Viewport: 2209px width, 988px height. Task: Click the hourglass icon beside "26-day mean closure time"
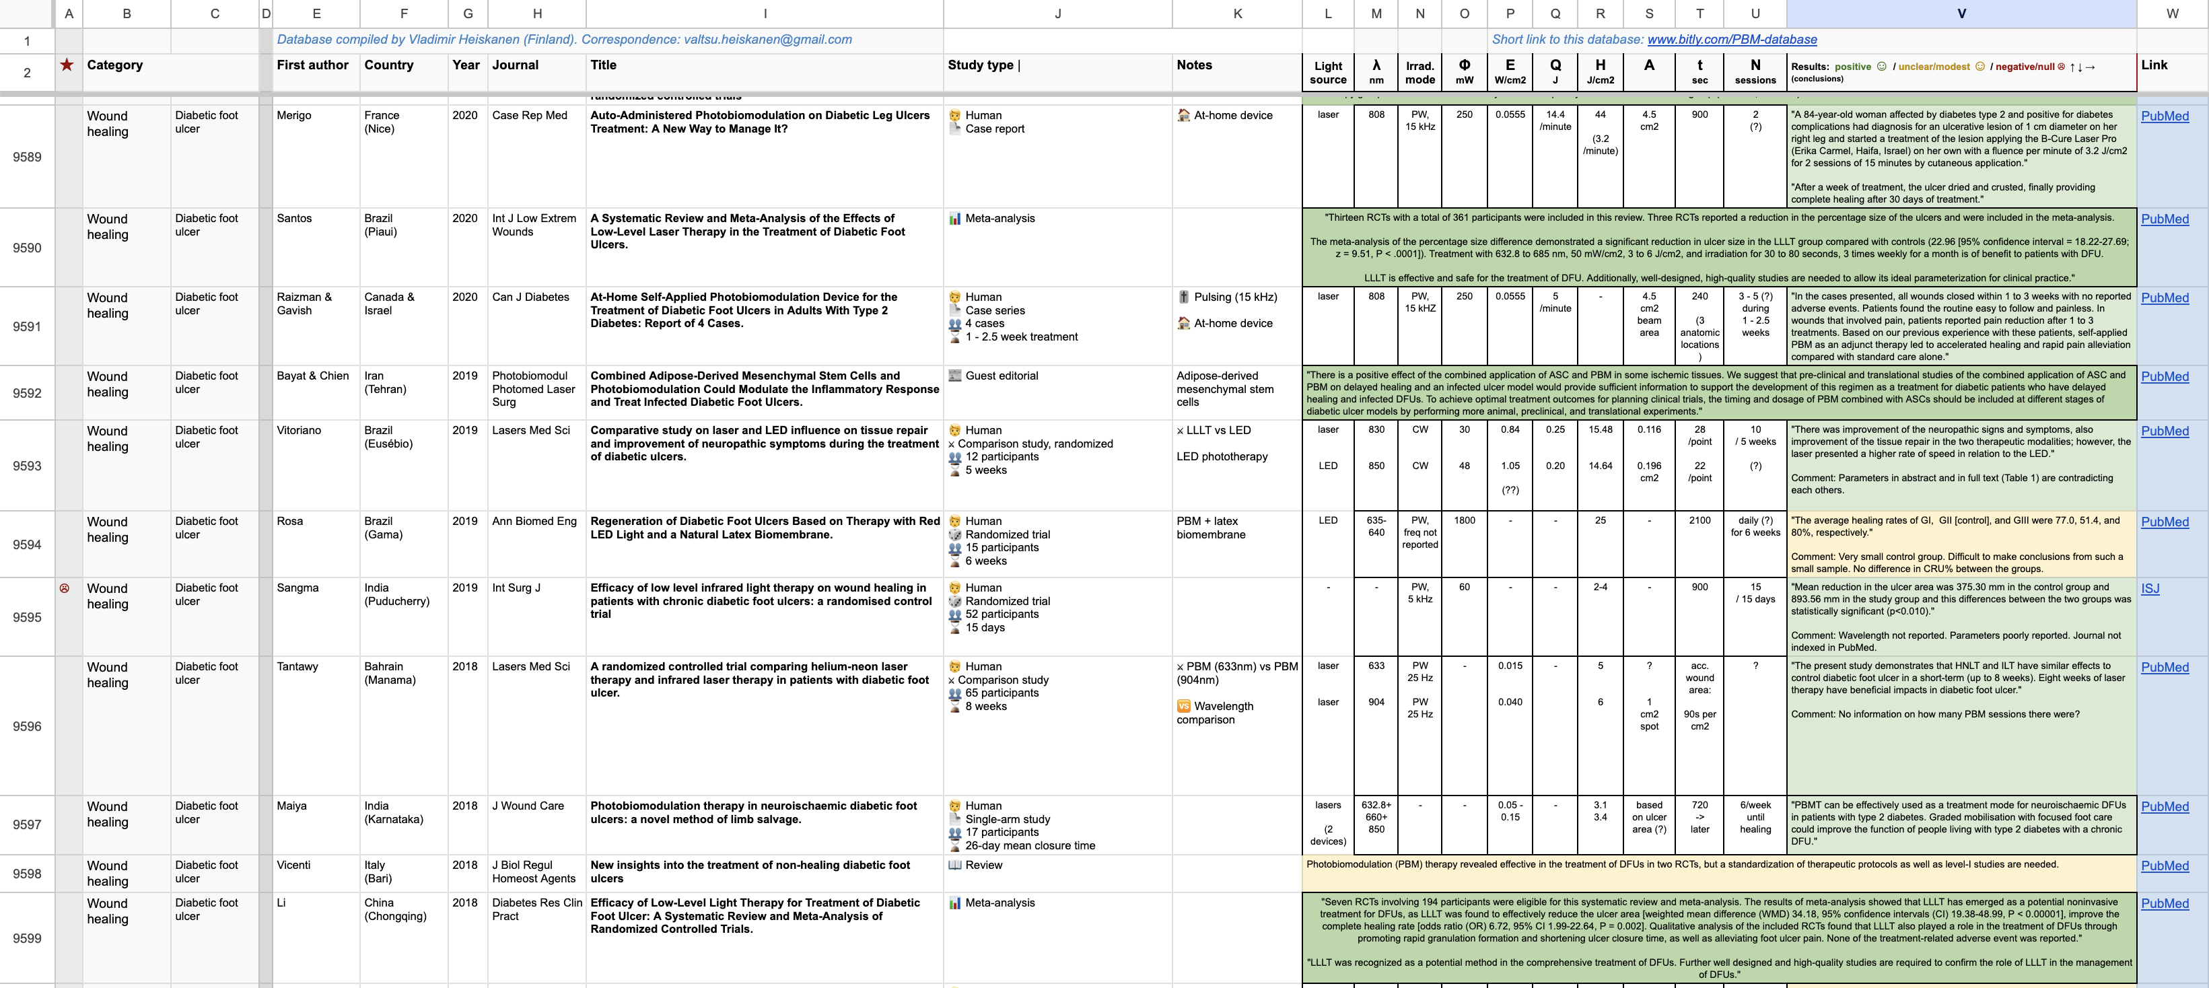[954, 845]
